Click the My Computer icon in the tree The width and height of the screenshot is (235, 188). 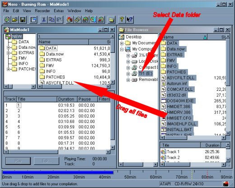coord(128,49)
